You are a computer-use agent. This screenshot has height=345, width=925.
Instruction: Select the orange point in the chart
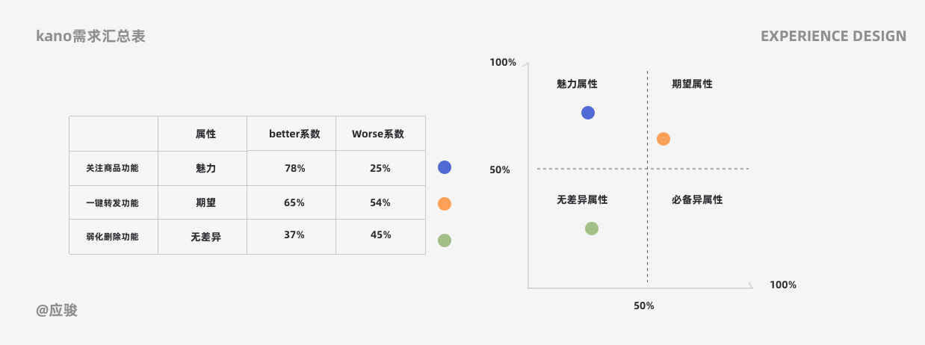pyautogui.click(x=663, y=139)
